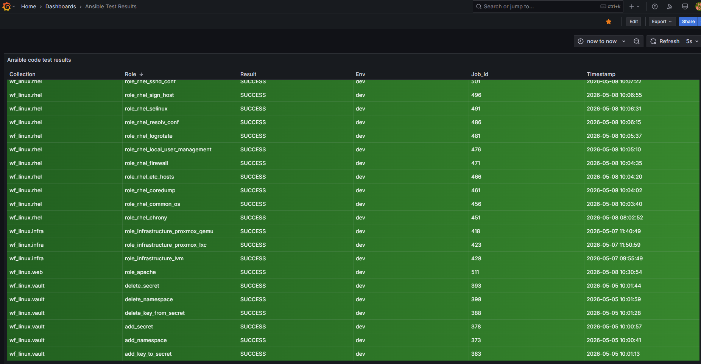The width and height of the screenshot is (701, 364).
Task: Open the help question mark icon
Action: pyautogui.click(x=654, y=6)
